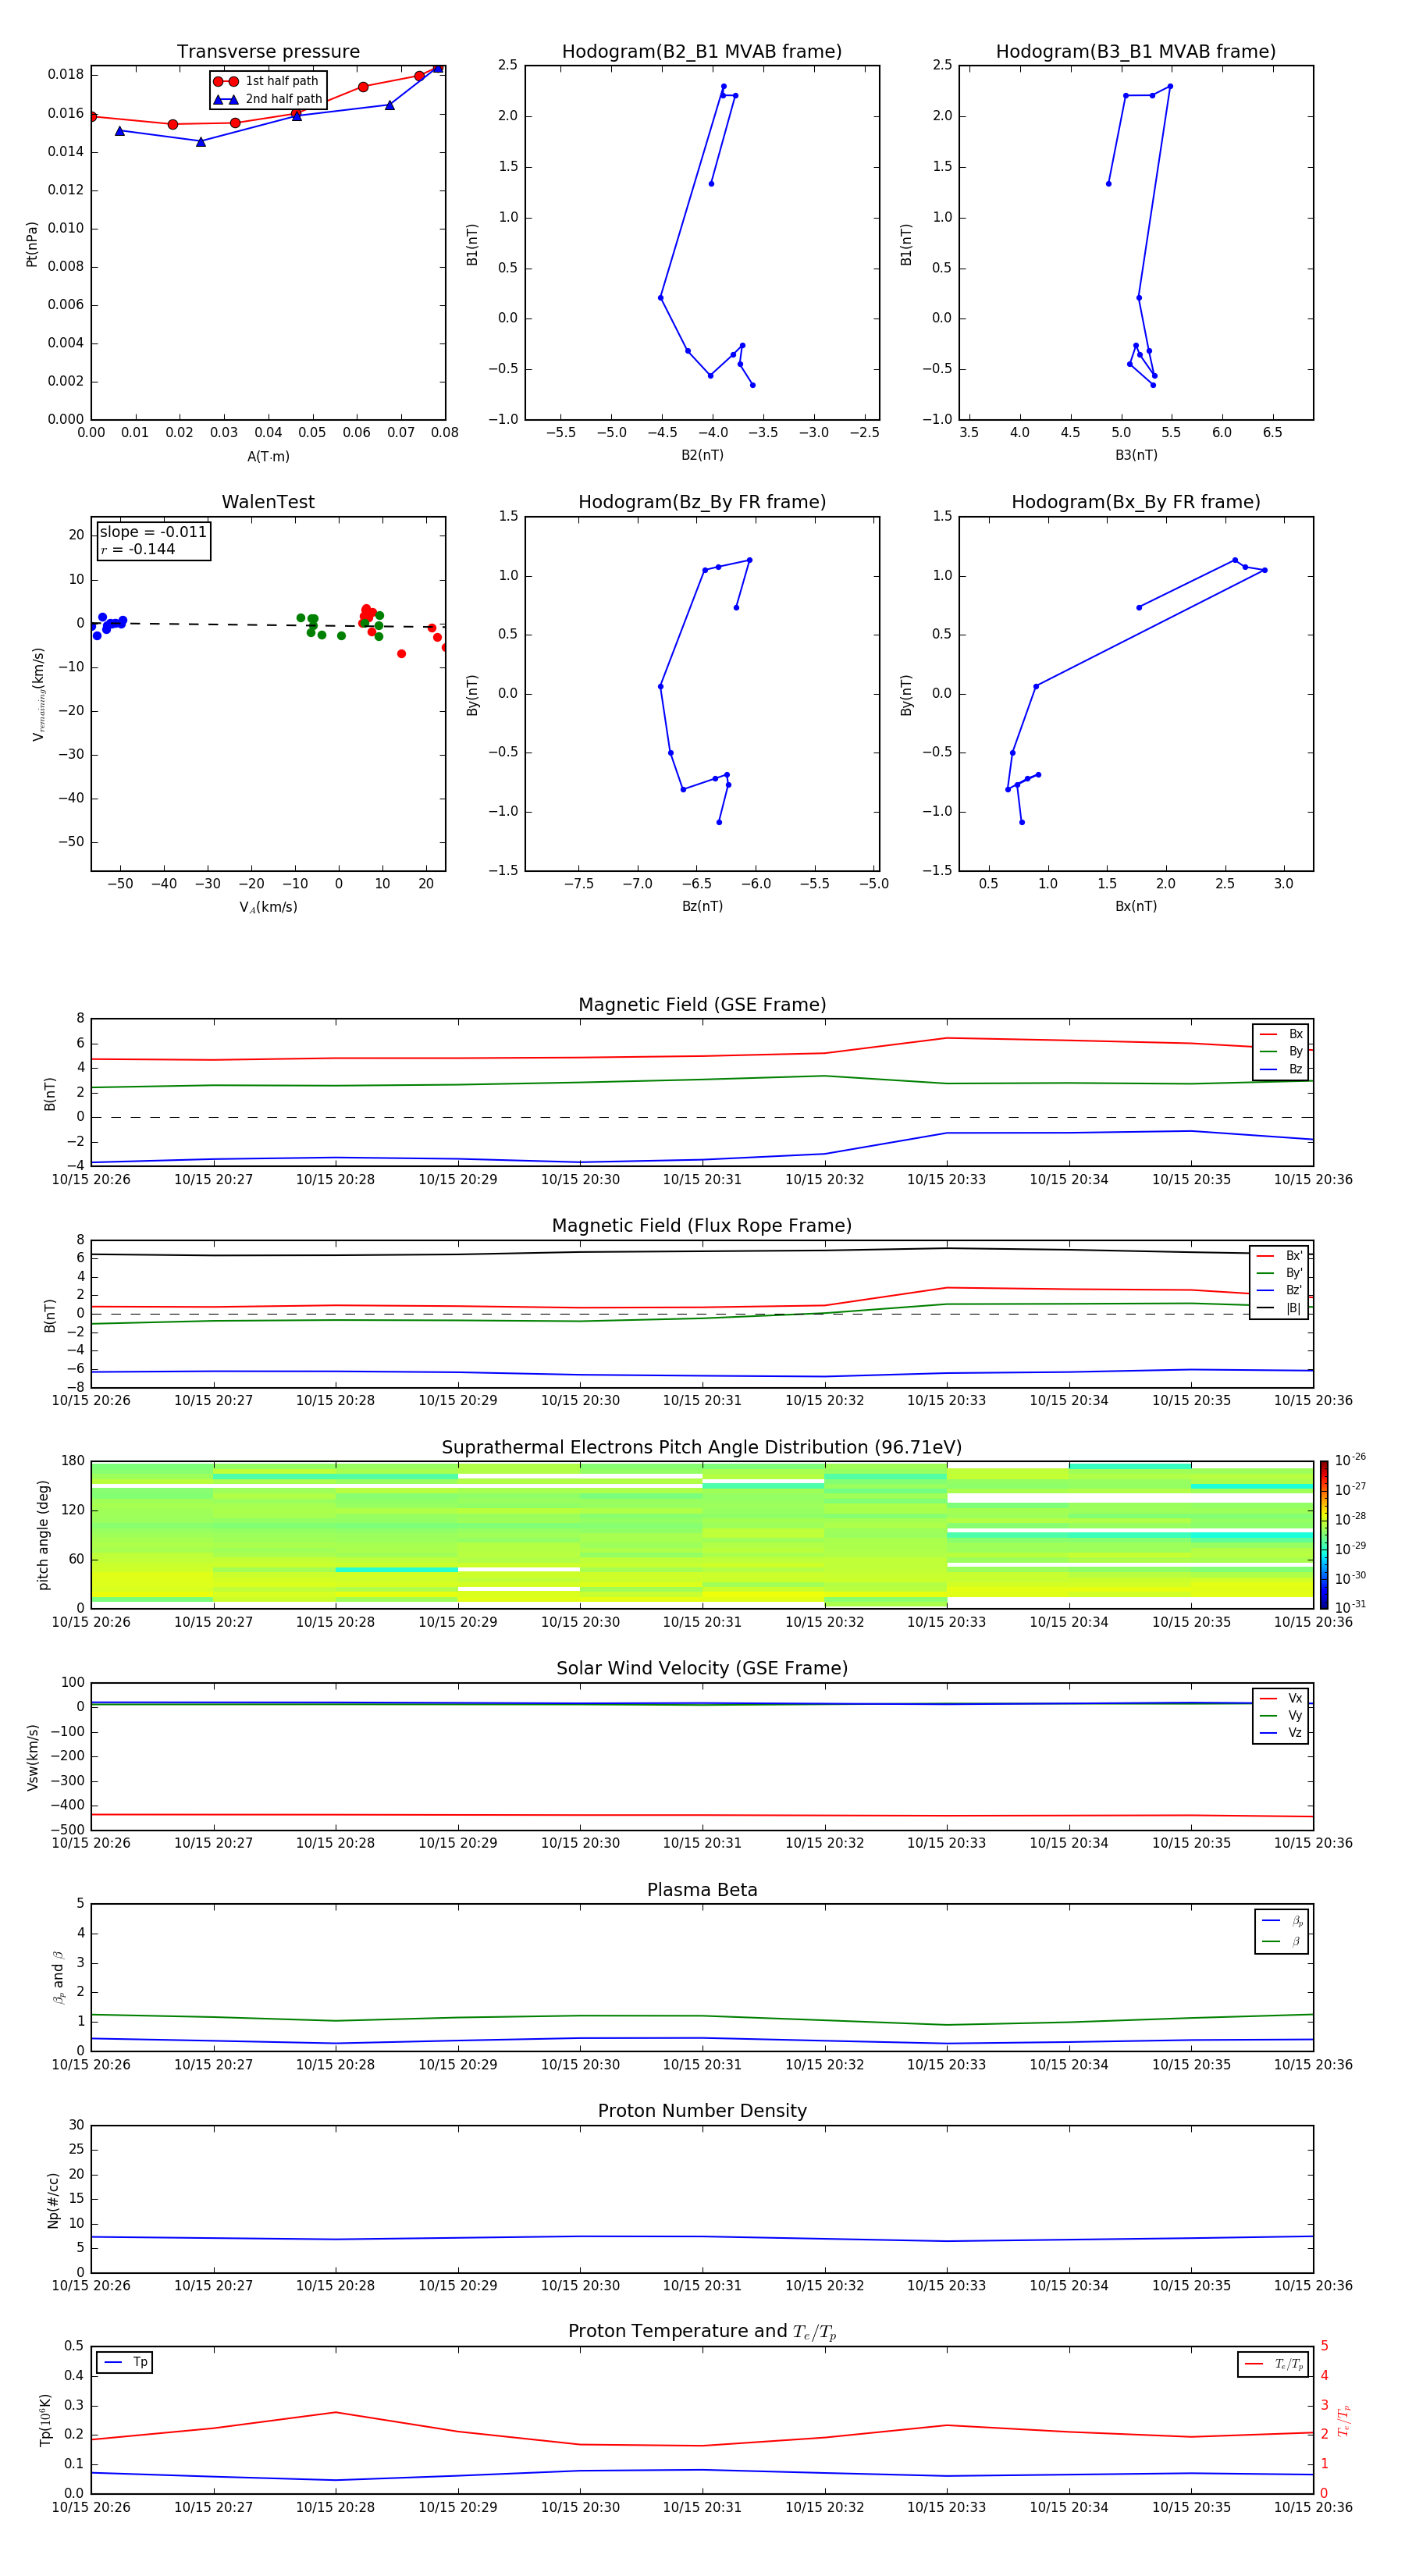The width and height of the screenshot is (1405, 2576).
Task: Click the 'Np(#/cc)' y-axis label
Action: pos(53,2199)
